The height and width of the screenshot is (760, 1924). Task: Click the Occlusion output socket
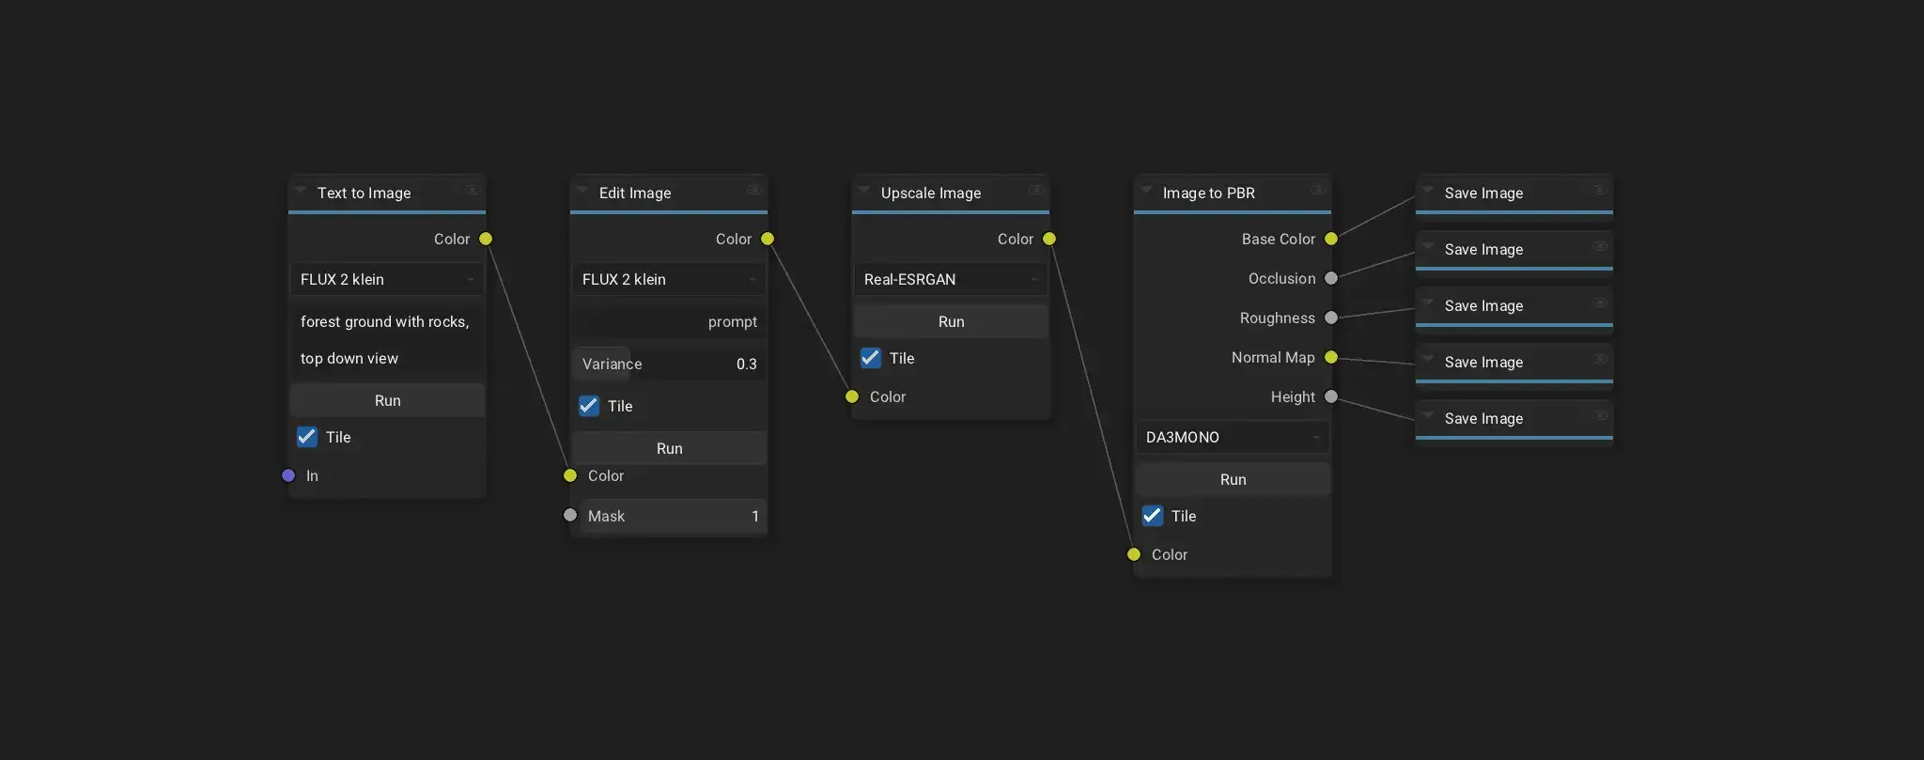point(1331,278)
